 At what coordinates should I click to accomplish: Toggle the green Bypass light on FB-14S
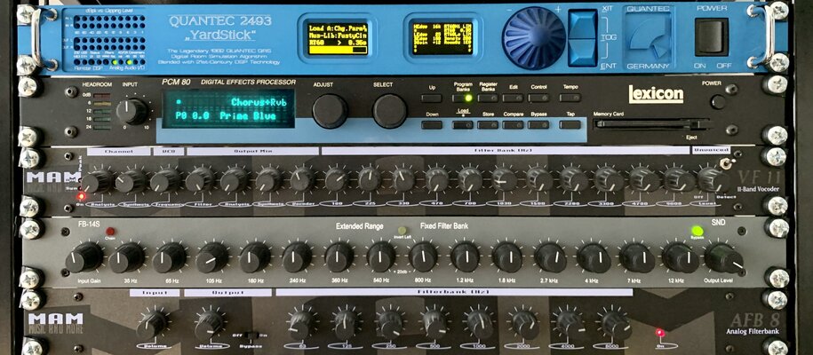click(x=697, y=231)
